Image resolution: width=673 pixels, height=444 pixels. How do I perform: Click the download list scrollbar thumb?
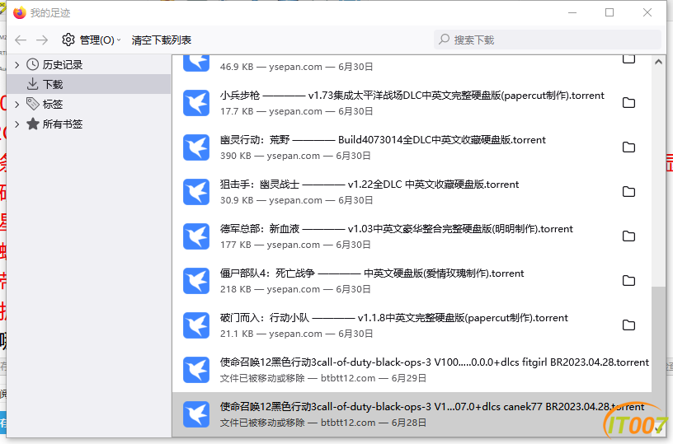pos(658,356)
